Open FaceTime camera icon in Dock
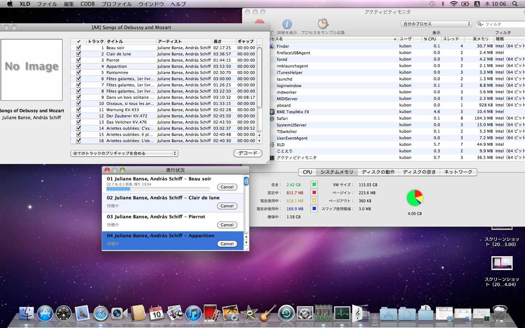 point(119,313)
